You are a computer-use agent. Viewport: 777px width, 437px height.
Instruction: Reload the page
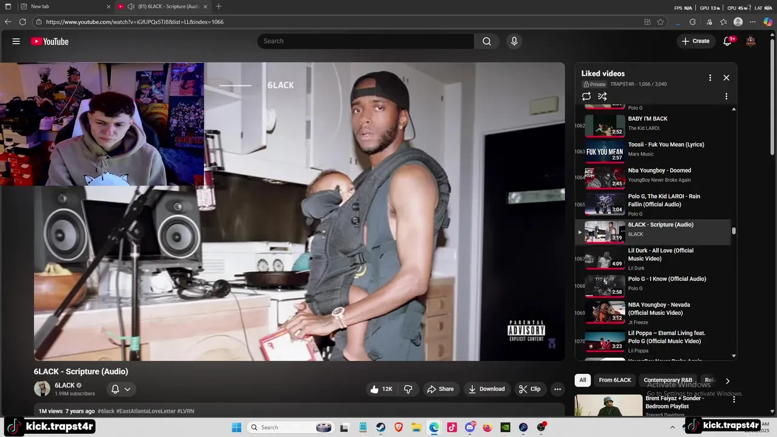[22, 22]
